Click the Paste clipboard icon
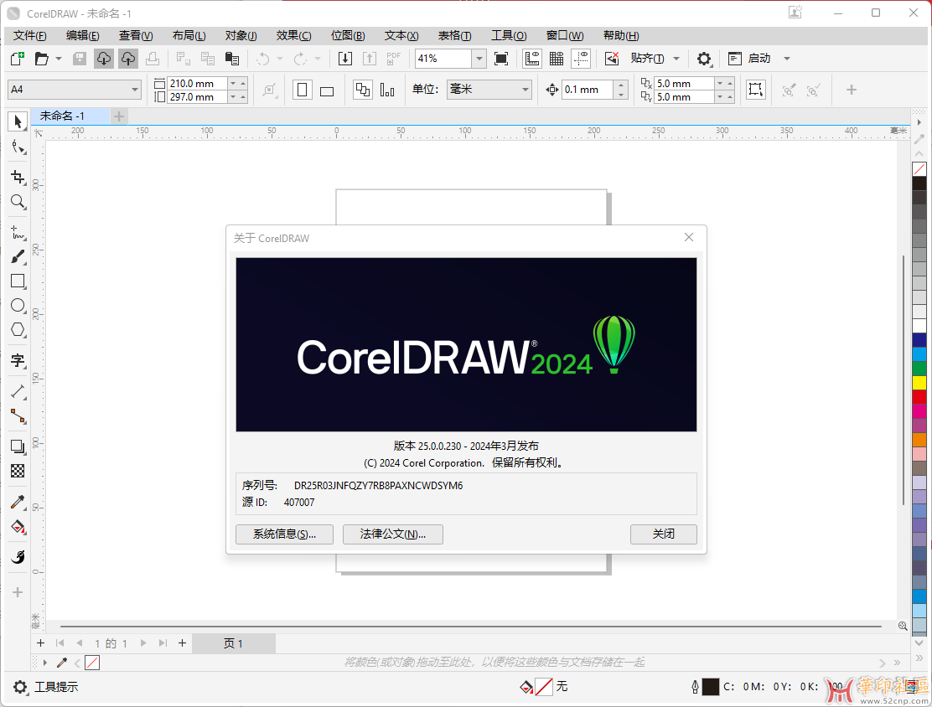The image size is (932, 707). pos(232,59)
